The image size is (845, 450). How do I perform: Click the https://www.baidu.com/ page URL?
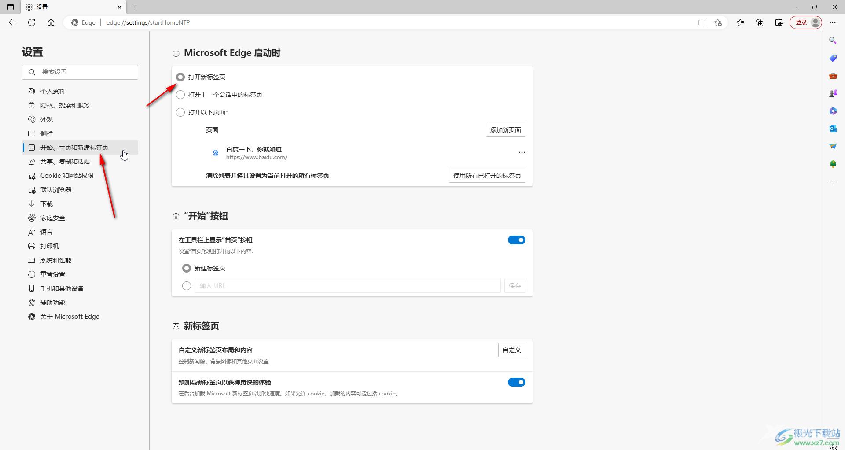tap(257, 157)
